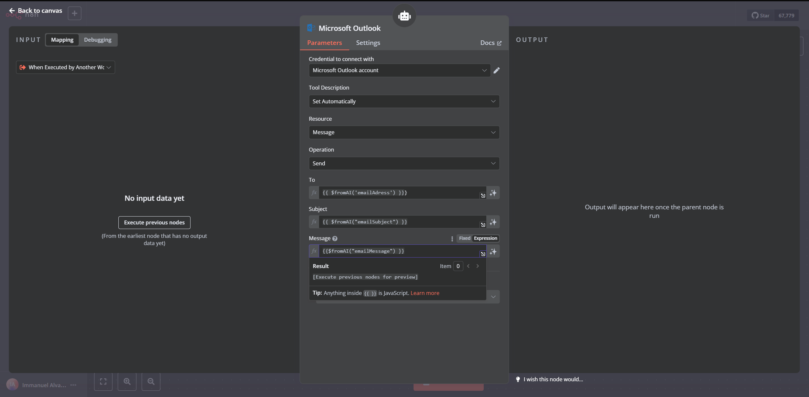Click the edit credential pencil icon

(x=496, y=71)
